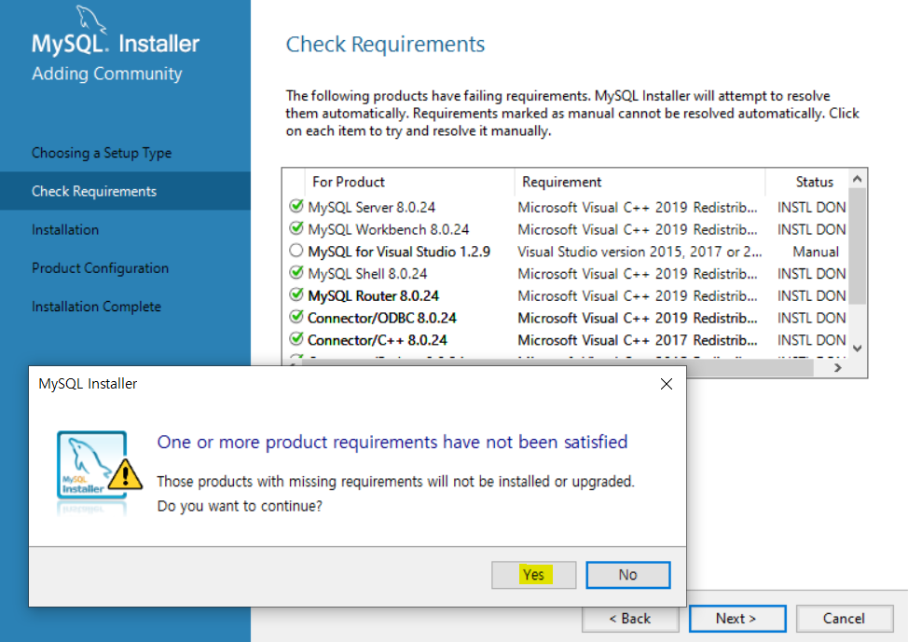The image size is (908, 642).
Task: Click the Connector/C++ 8.0.24 product name
Action: [x=377, y=340]
